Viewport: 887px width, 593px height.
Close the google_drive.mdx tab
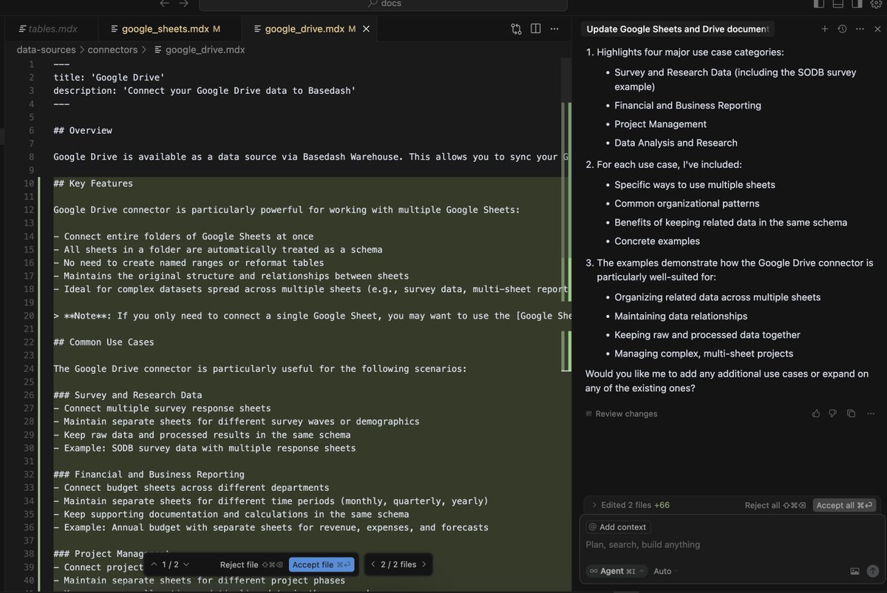pyautogui.click(x=366, y=30)
